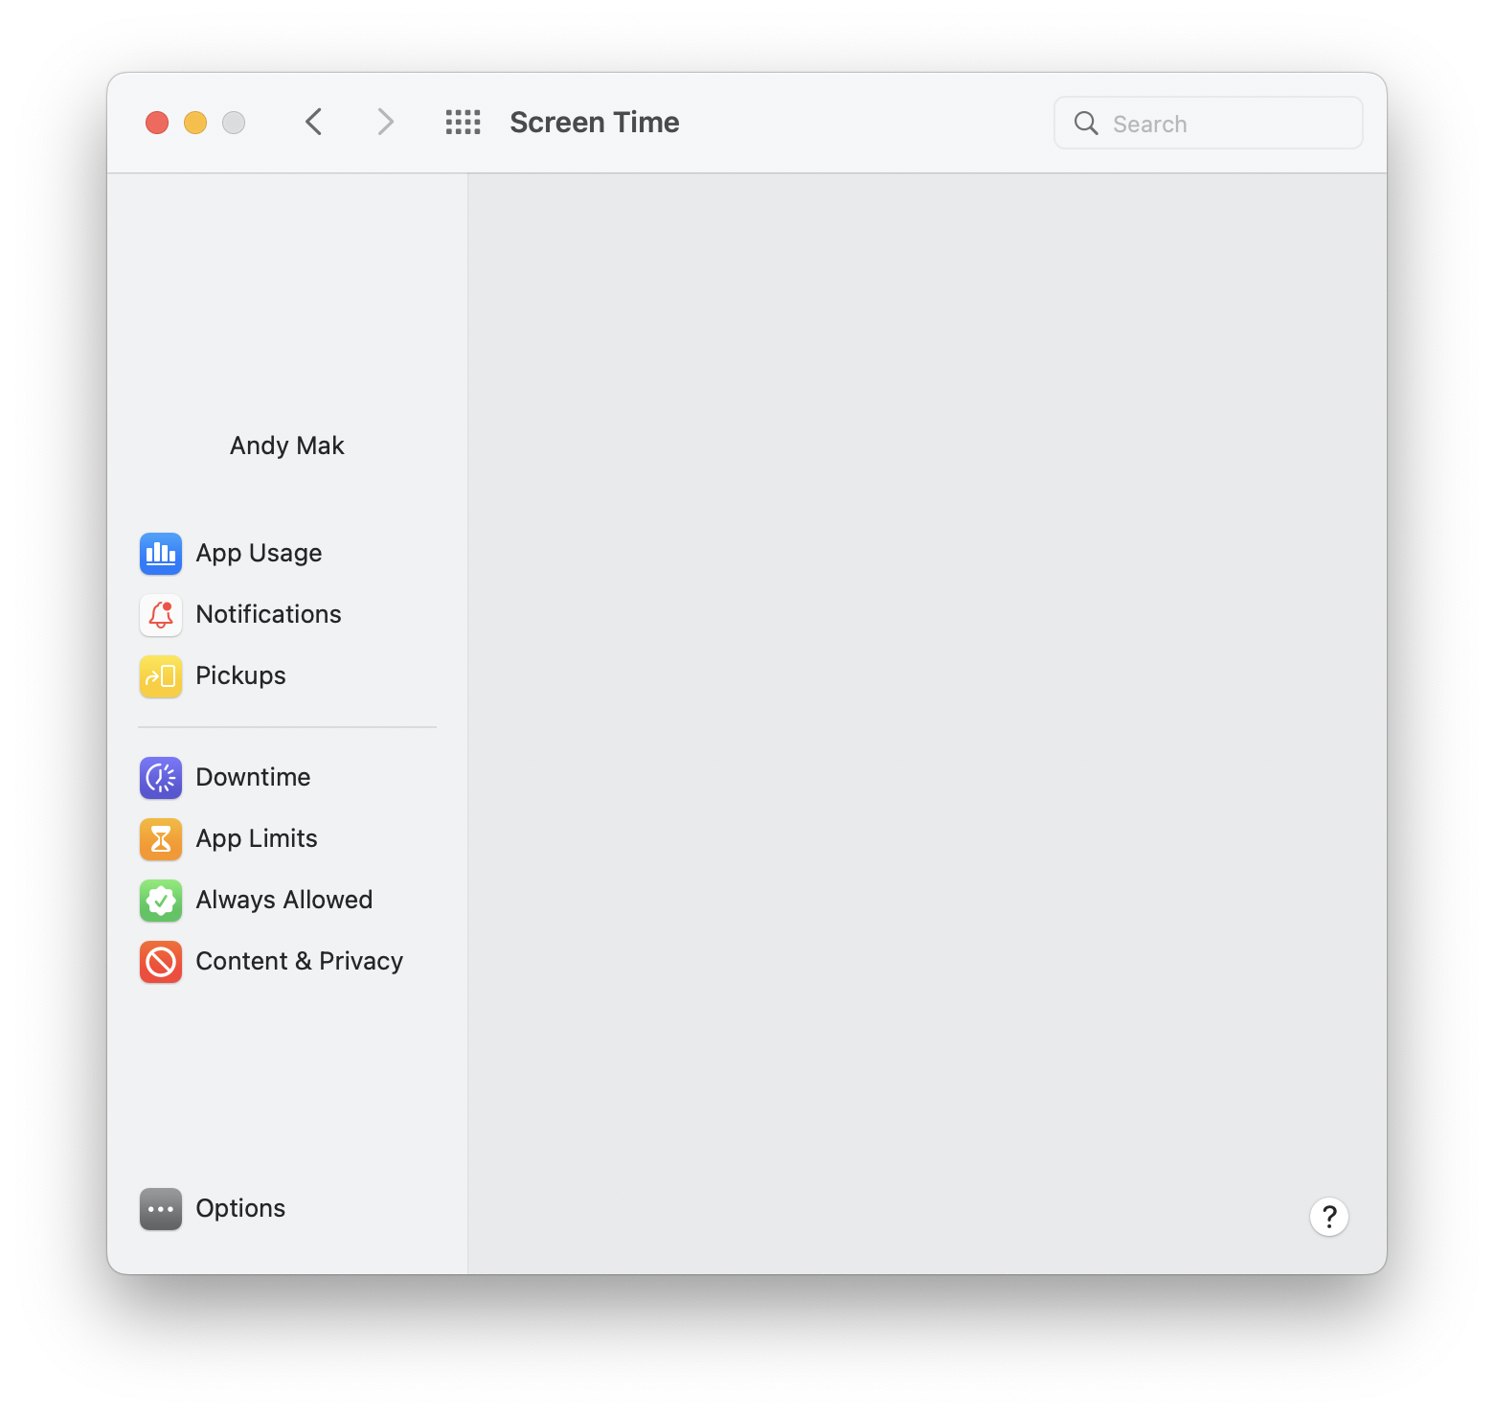Select the App Usage sidebar label
Viewport: 1494px width, 1416px height.
[259, 554]
